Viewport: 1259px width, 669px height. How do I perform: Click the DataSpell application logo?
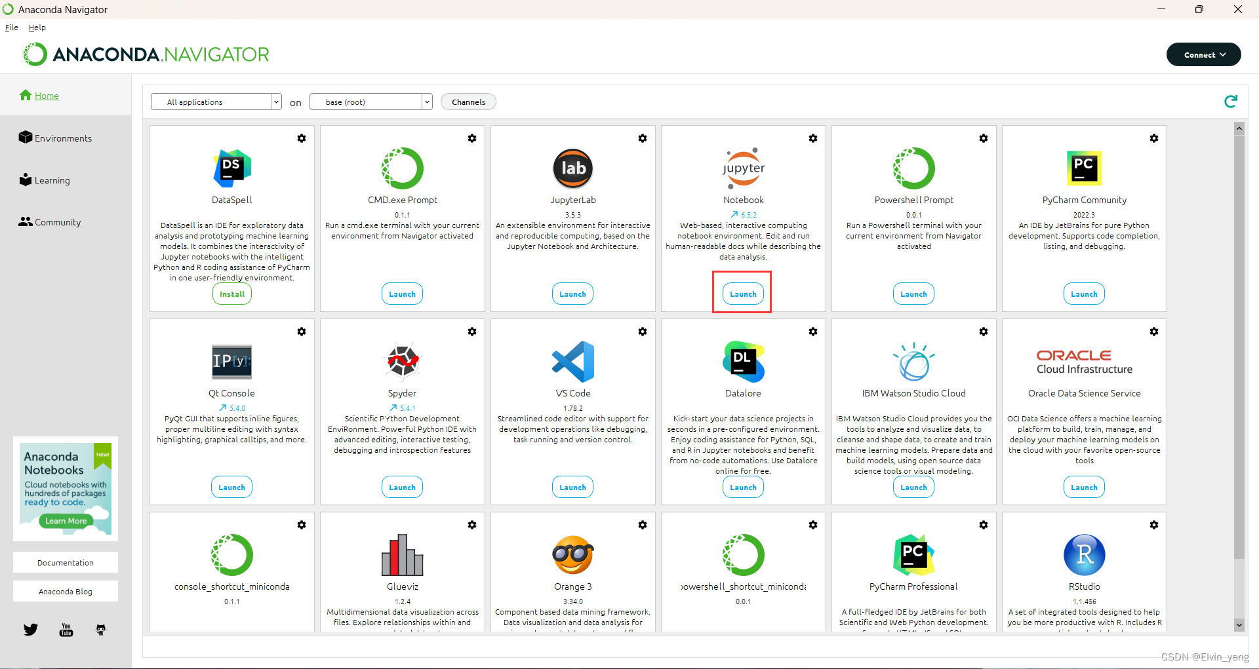point(232,168)
